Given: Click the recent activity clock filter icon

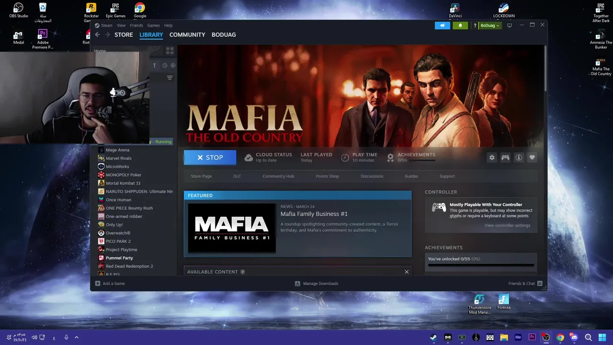Looking at the screenshot, I should pos(165,65).
